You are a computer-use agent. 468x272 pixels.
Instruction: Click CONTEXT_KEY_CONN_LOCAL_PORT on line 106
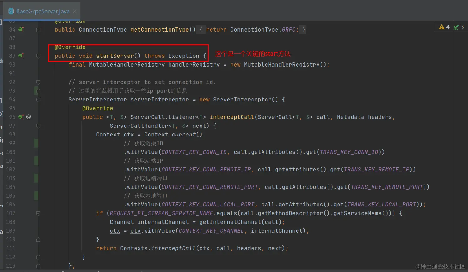pyautogui.click(x=208, y=205)
